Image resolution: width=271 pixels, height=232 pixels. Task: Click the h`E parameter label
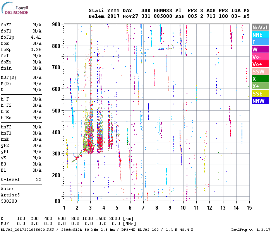pos(5,112)
